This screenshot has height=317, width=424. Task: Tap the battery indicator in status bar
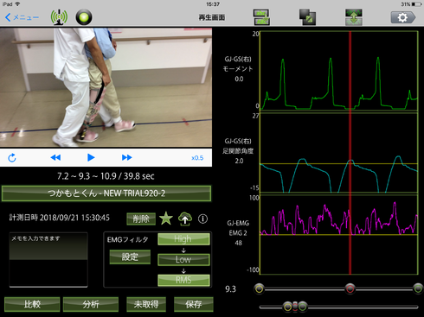pyautogui.click(x=417, y=4)
